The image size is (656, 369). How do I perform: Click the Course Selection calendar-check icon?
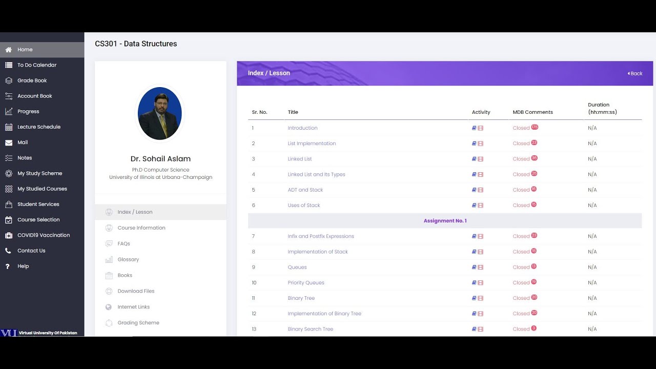(x=8, y=220)
